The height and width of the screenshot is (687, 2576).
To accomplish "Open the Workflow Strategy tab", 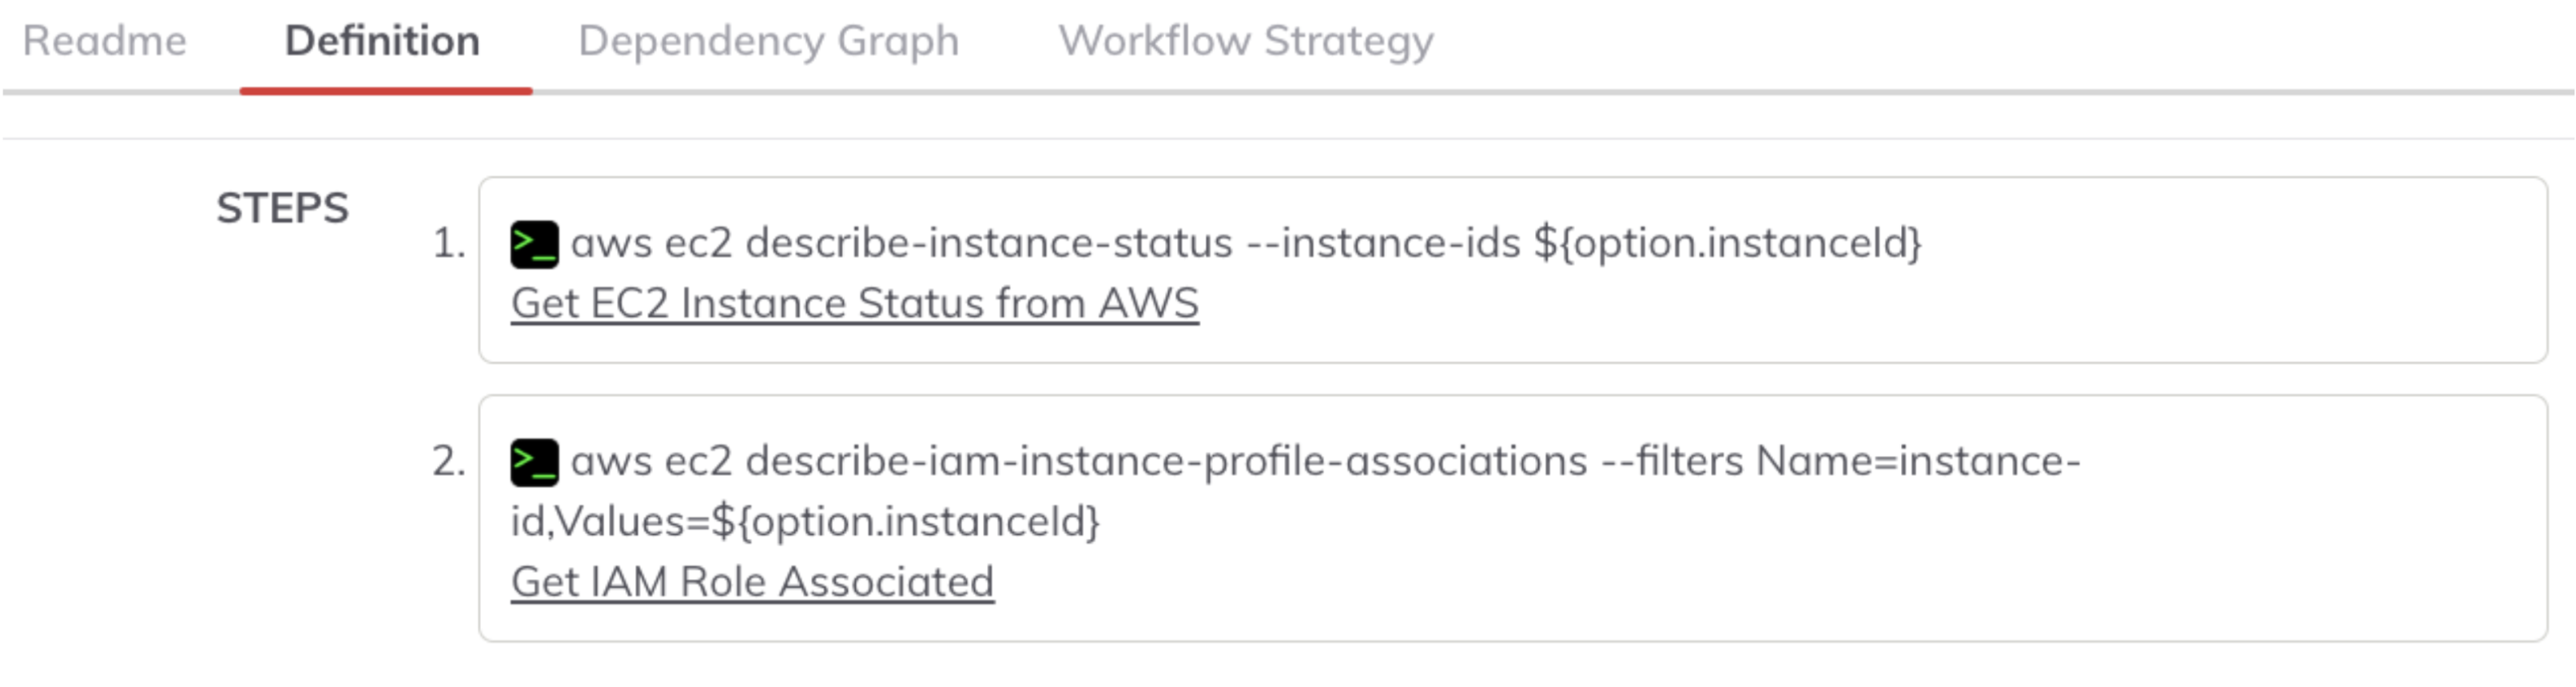I will tap(1246, 41).
